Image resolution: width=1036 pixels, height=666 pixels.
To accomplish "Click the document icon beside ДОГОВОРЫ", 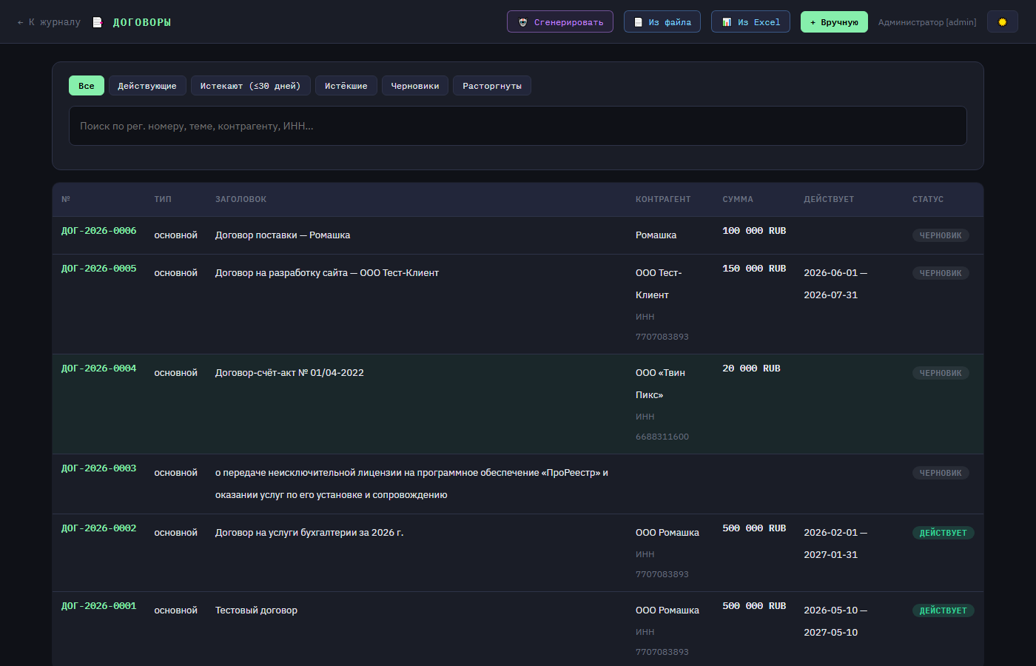I will [x=97, y=22].
